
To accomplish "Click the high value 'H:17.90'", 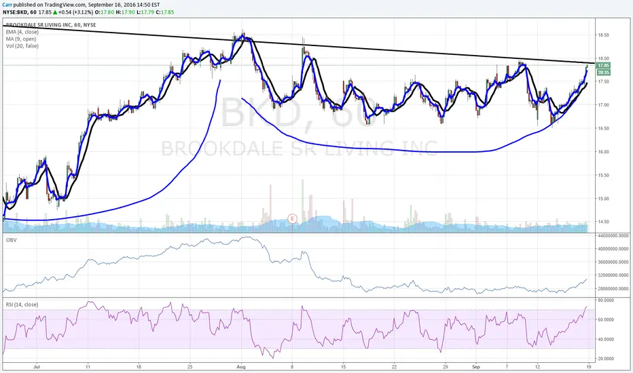I will pyautogui.click(x=124, y=12).
